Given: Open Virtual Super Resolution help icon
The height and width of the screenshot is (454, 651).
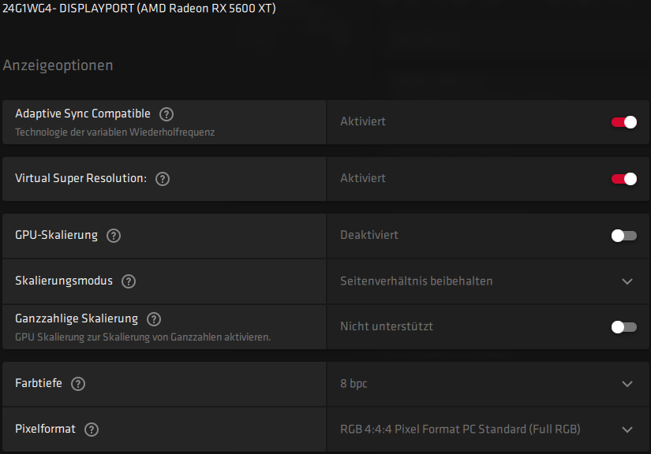Looking at the screenshot, I should point(163,179).
